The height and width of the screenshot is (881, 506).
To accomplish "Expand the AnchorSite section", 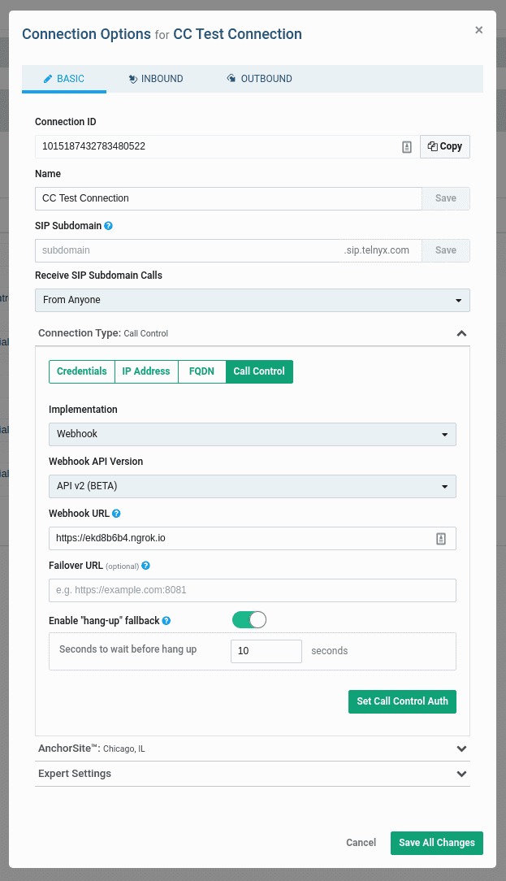I will pos(461,749).
